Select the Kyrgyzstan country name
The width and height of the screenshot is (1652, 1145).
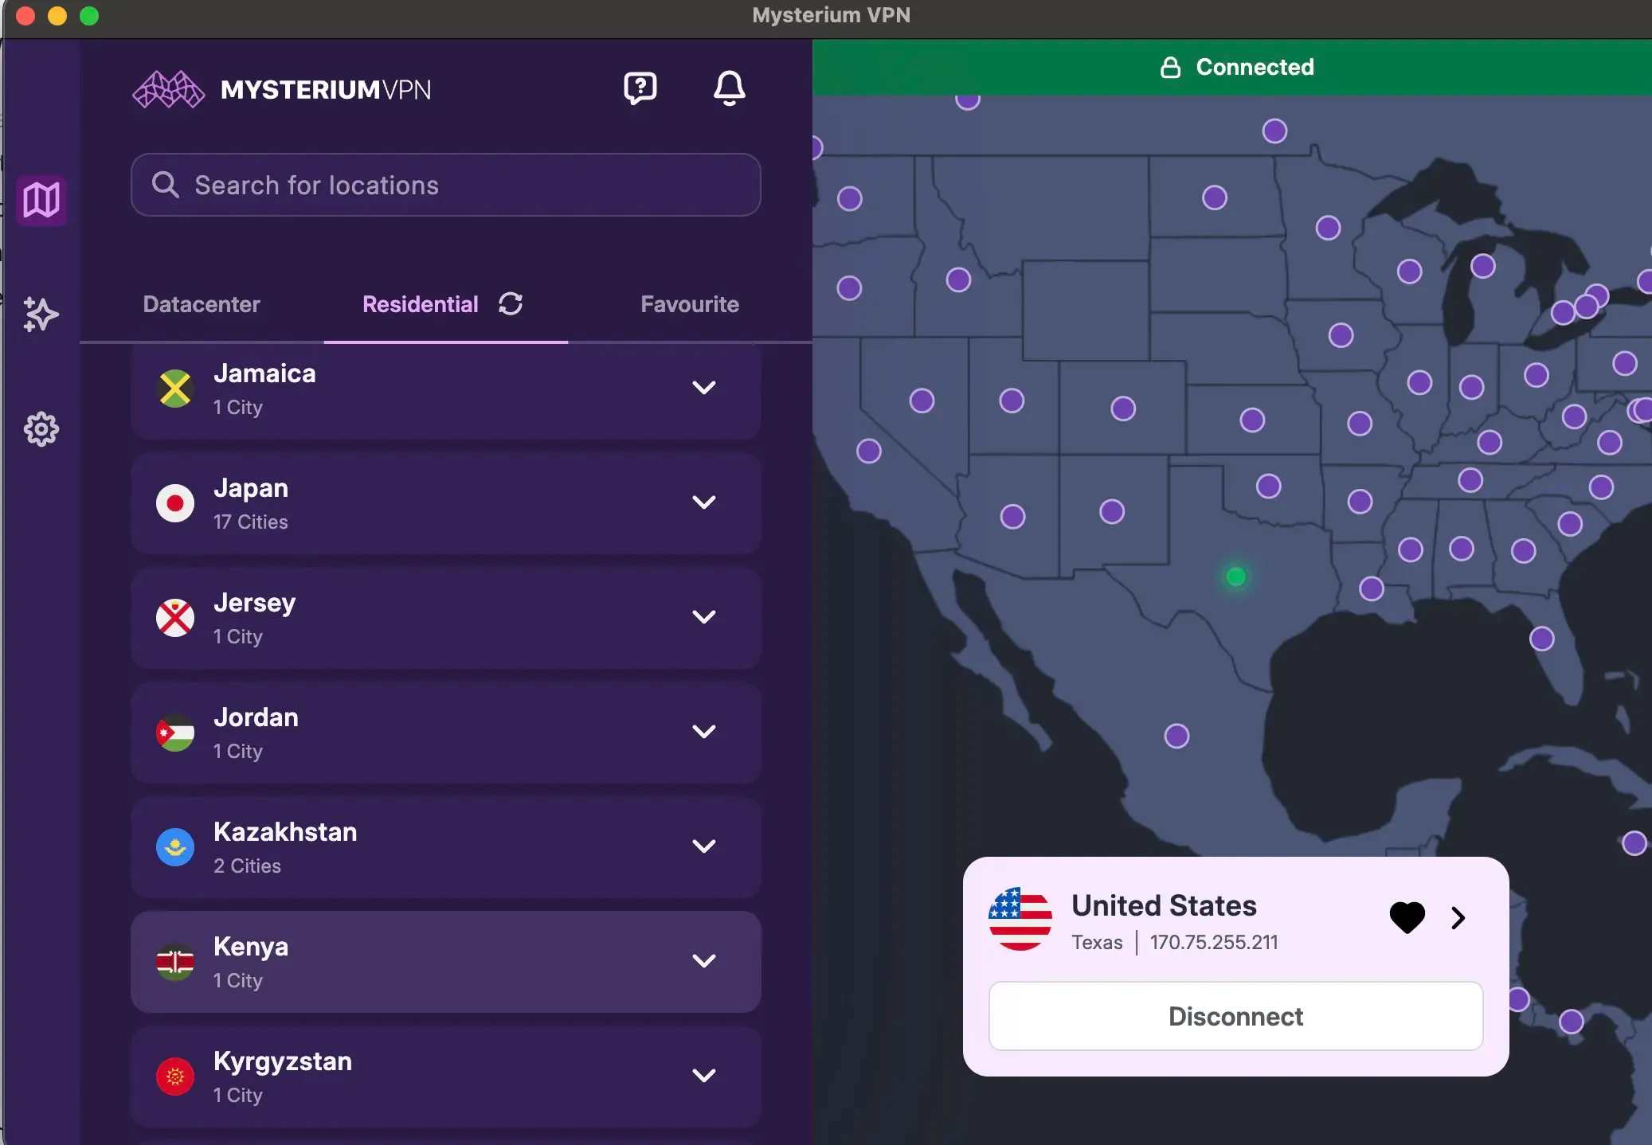pyautogui.click(x=283, y=1062)
